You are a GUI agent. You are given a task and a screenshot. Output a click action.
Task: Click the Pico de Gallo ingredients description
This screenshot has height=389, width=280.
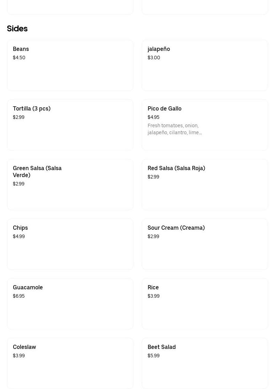174,129
